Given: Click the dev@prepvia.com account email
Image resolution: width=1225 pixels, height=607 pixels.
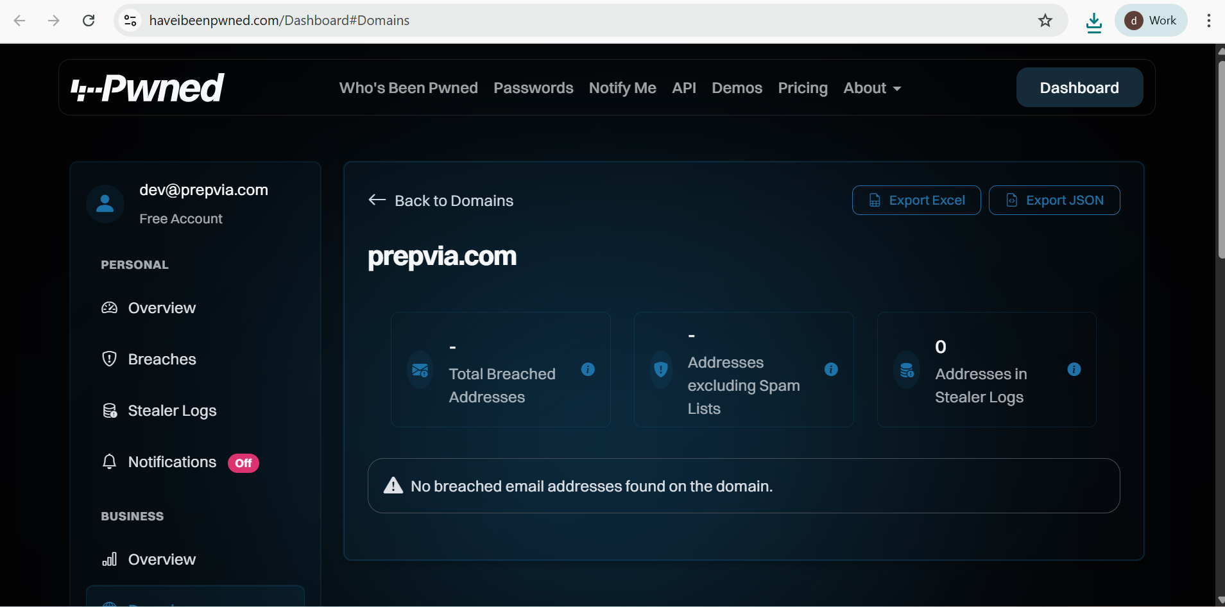Looking at the screenshot, I should pyautogui.click(x=203, y=190).
